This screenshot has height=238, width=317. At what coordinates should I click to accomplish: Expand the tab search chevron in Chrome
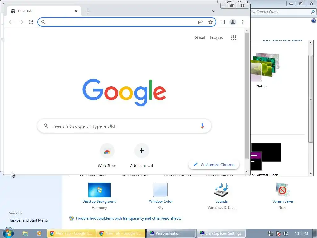tap(214, 11)
